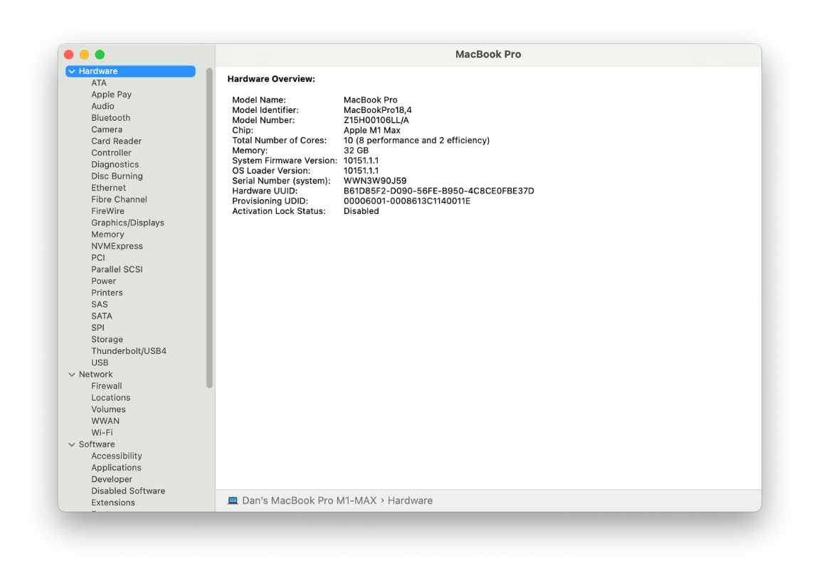Viewport: 819px width, 583px height.
Task: Open Firewall sidebar entry
Action: [107, 386]
